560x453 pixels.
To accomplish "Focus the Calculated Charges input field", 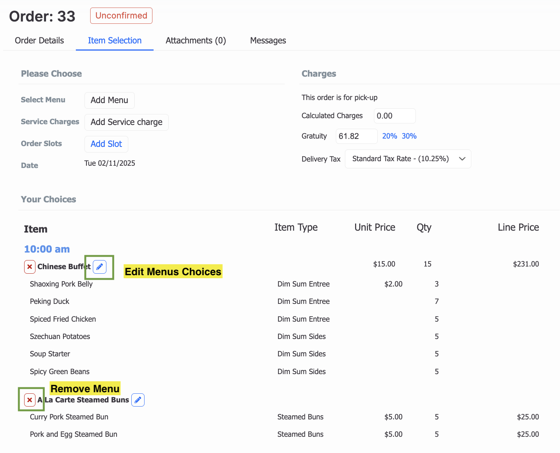I will (x=394, y=116).
